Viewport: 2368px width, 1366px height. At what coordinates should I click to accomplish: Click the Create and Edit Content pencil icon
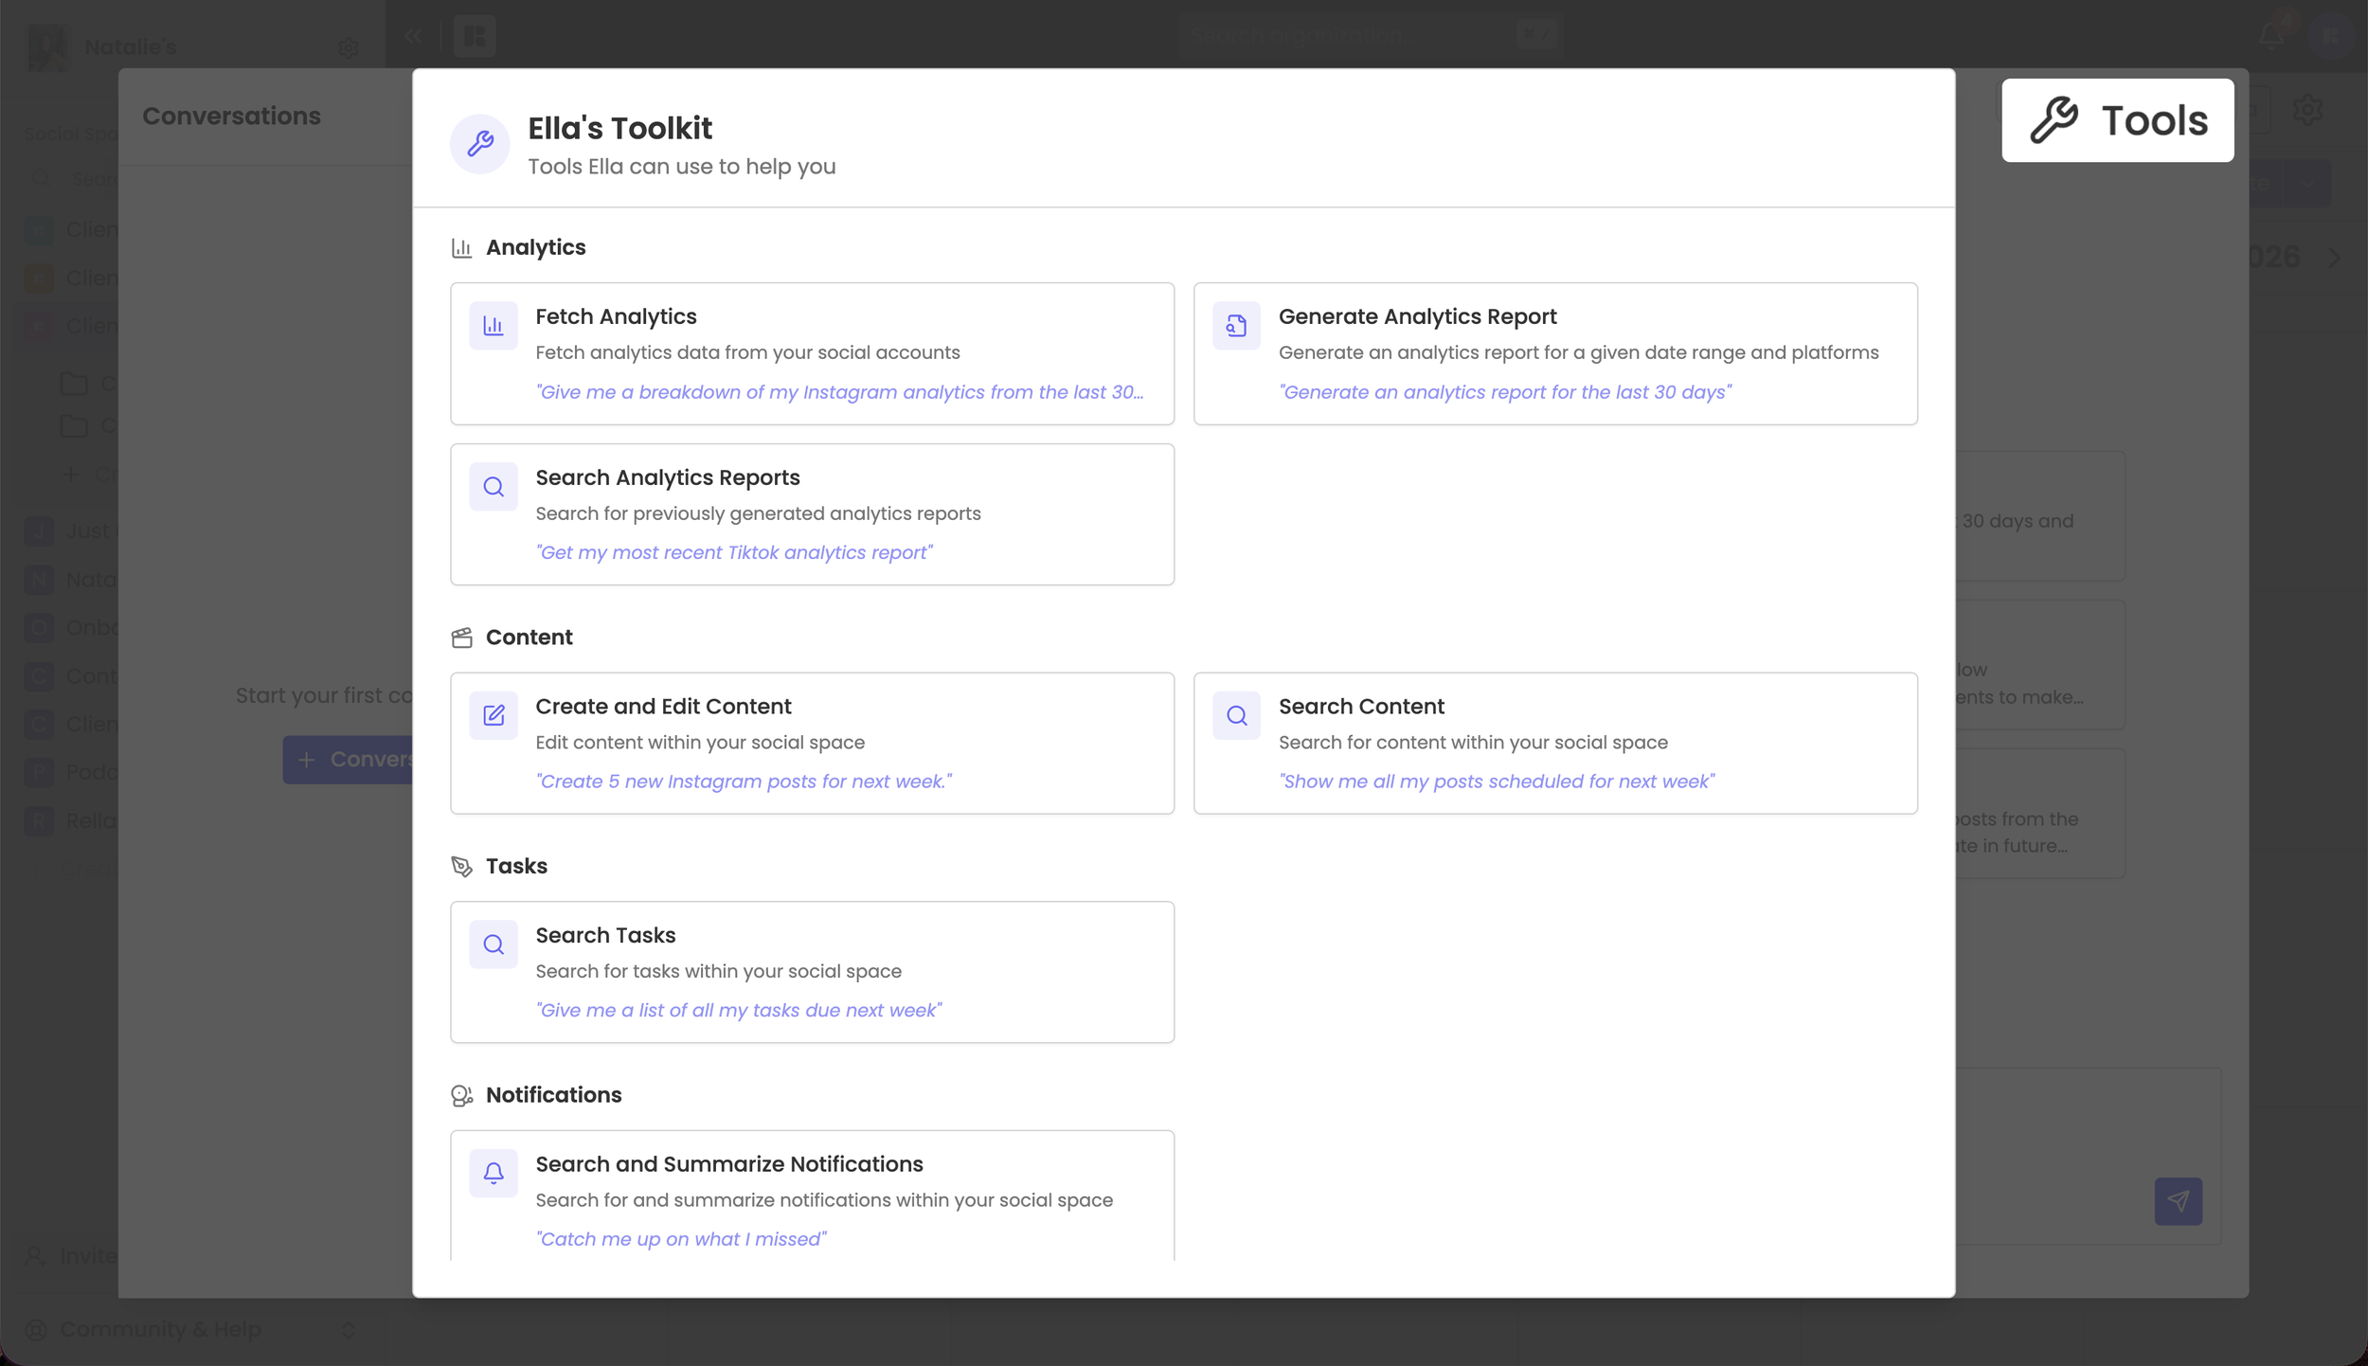click(x=493, y=715)
